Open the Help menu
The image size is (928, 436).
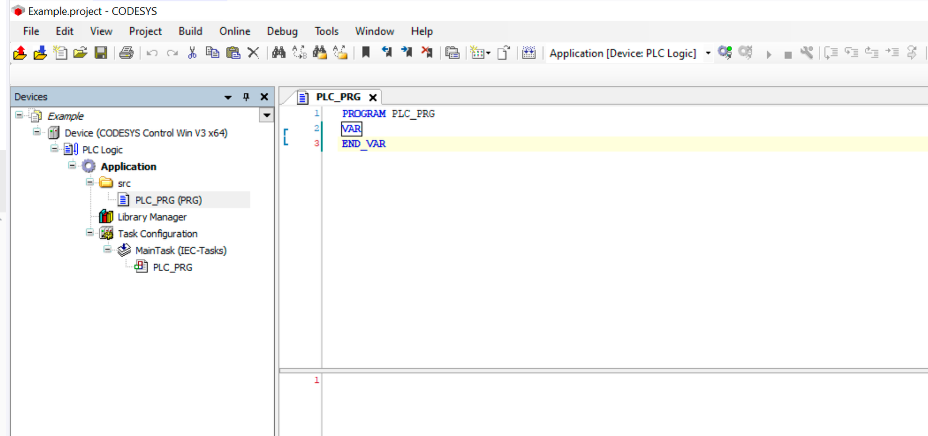coord(422,31)
